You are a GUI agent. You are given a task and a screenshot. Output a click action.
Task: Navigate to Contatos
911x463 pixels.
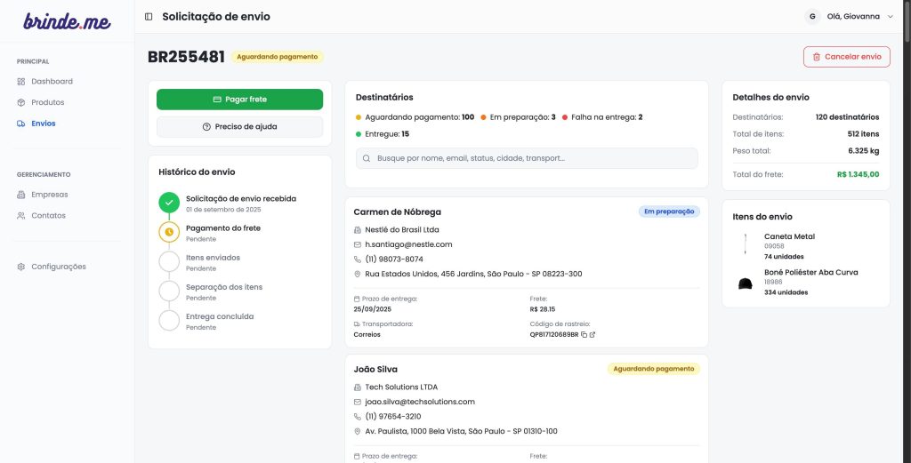coord(48,216)
